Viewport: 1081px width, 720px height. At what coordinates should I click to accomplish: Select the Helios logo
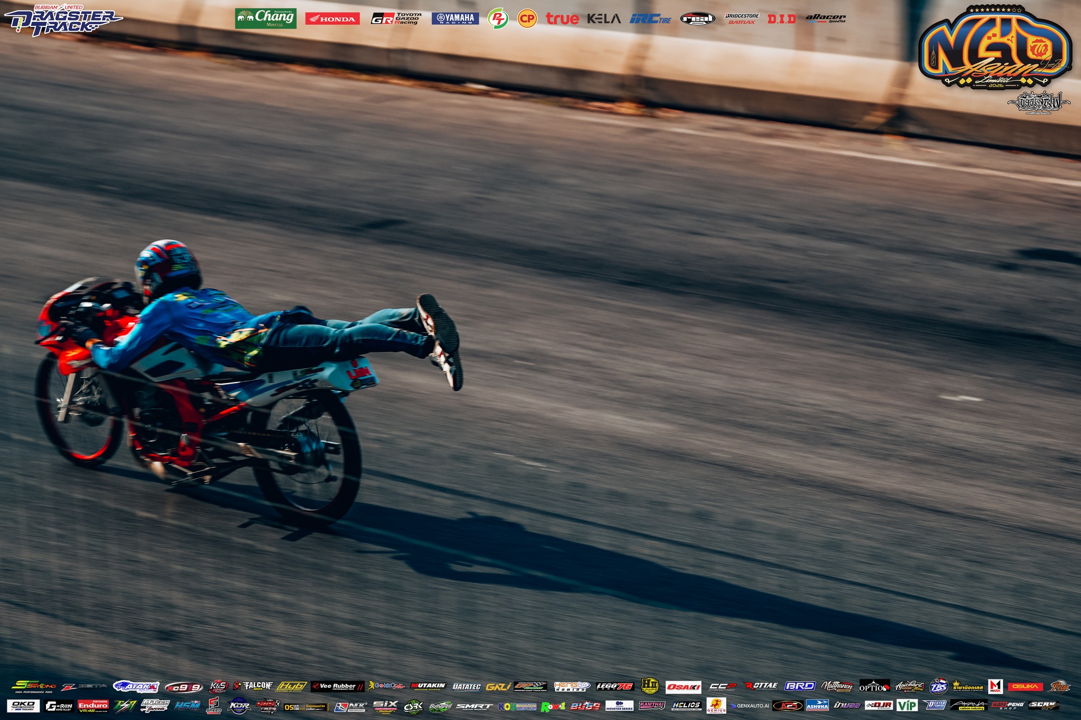point(686,706)
